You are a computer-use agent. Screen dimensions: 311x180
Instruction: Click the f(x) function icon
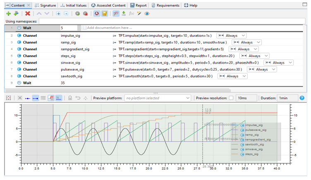[131, 14]
